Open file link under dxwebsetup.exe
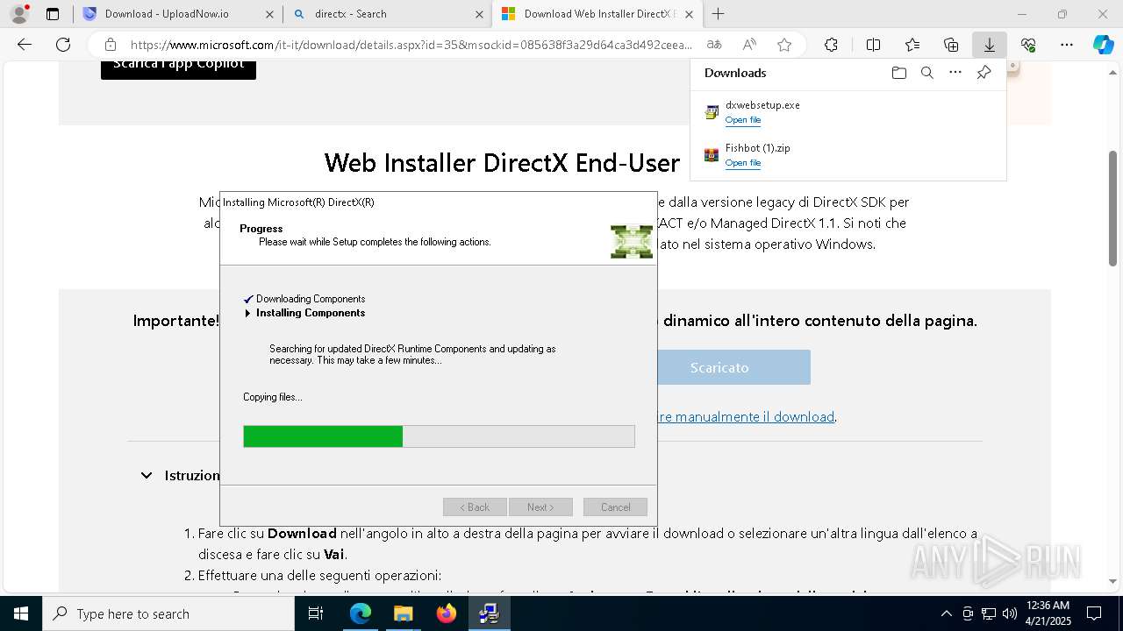 pos(743,120)
